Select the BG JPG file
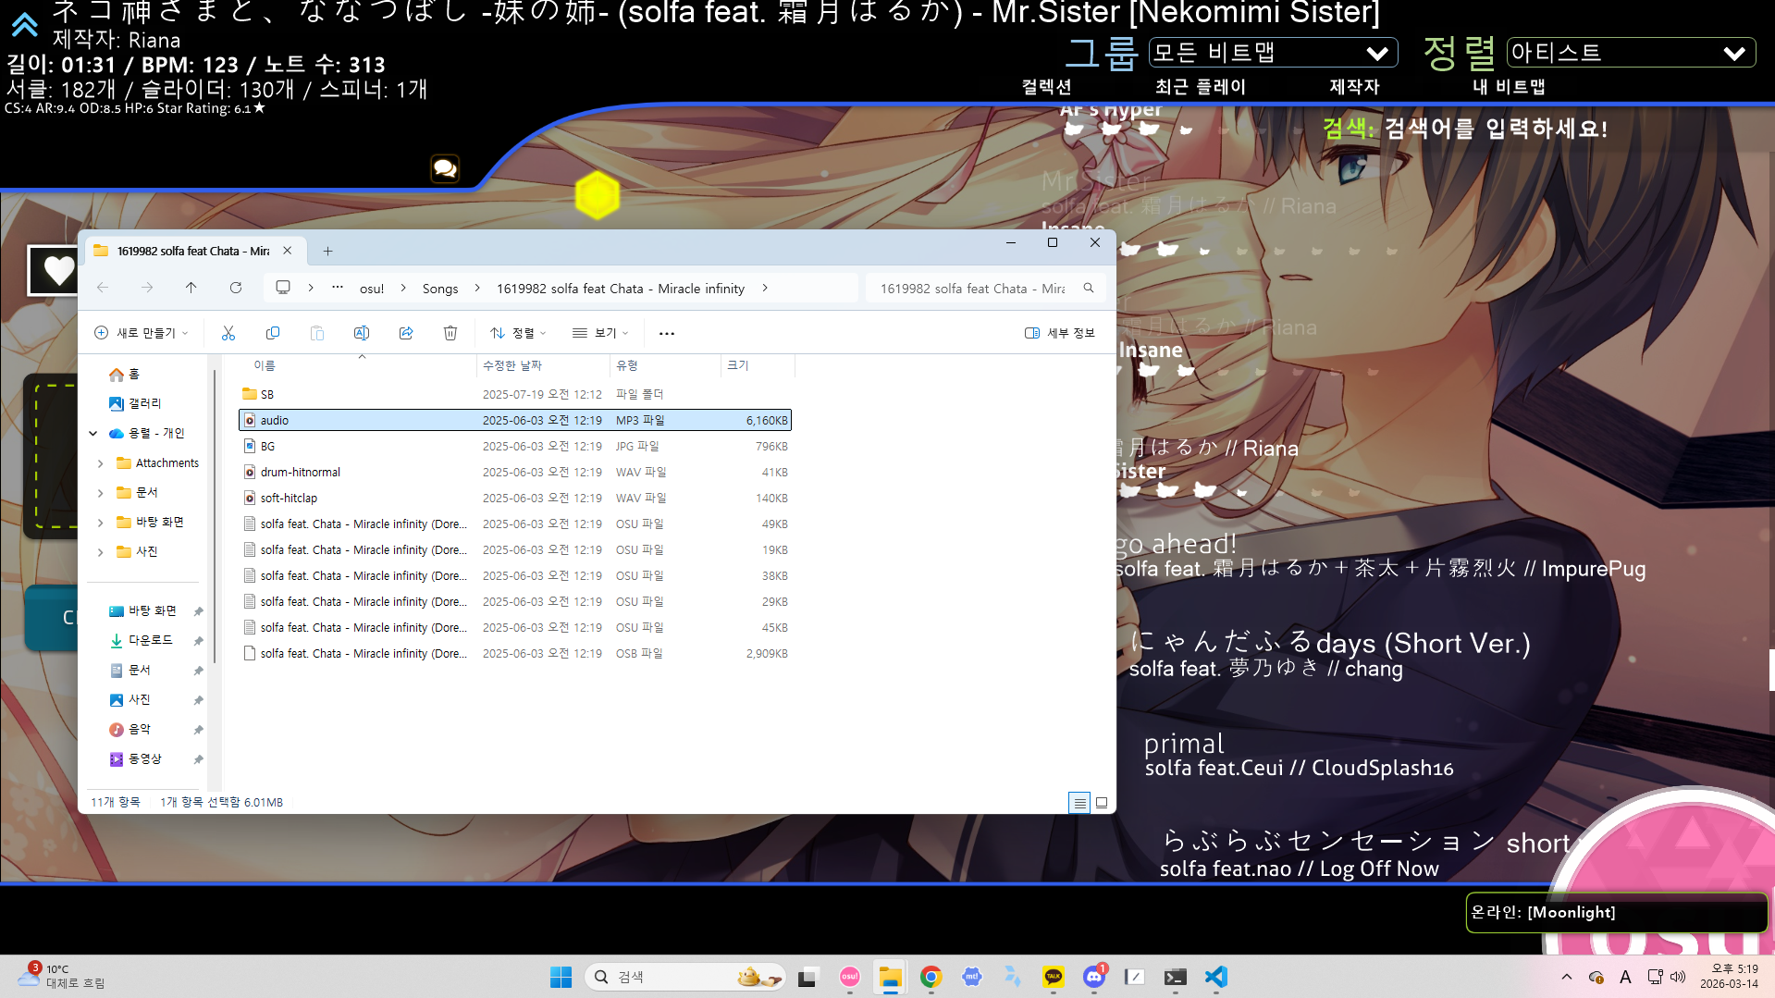 (x=267, y=446)
